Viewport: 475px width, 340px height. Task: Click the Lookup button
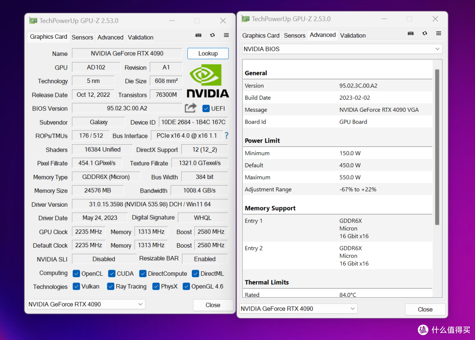click(208, 53)
